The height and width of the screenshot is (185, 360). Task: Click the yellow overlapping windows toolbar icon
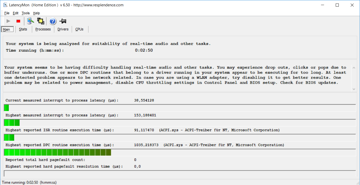(41, 21)
